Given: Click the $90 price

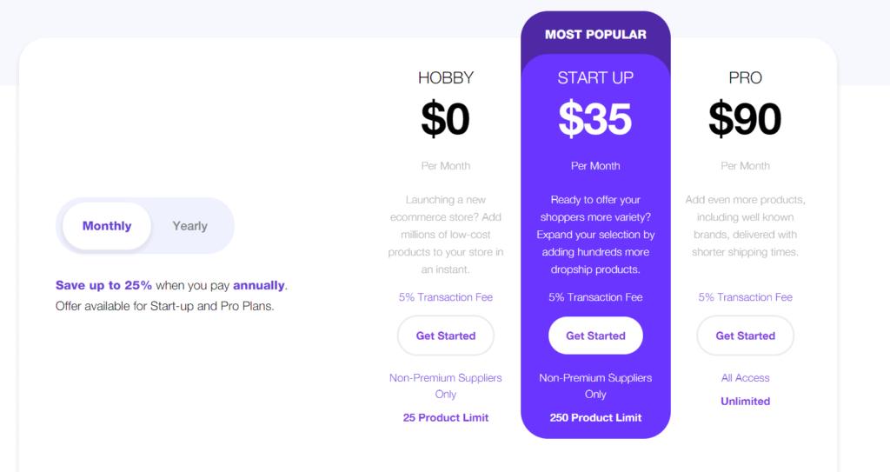Looking at the screenshot, I should pyautogui.click(x=745, y=119).
